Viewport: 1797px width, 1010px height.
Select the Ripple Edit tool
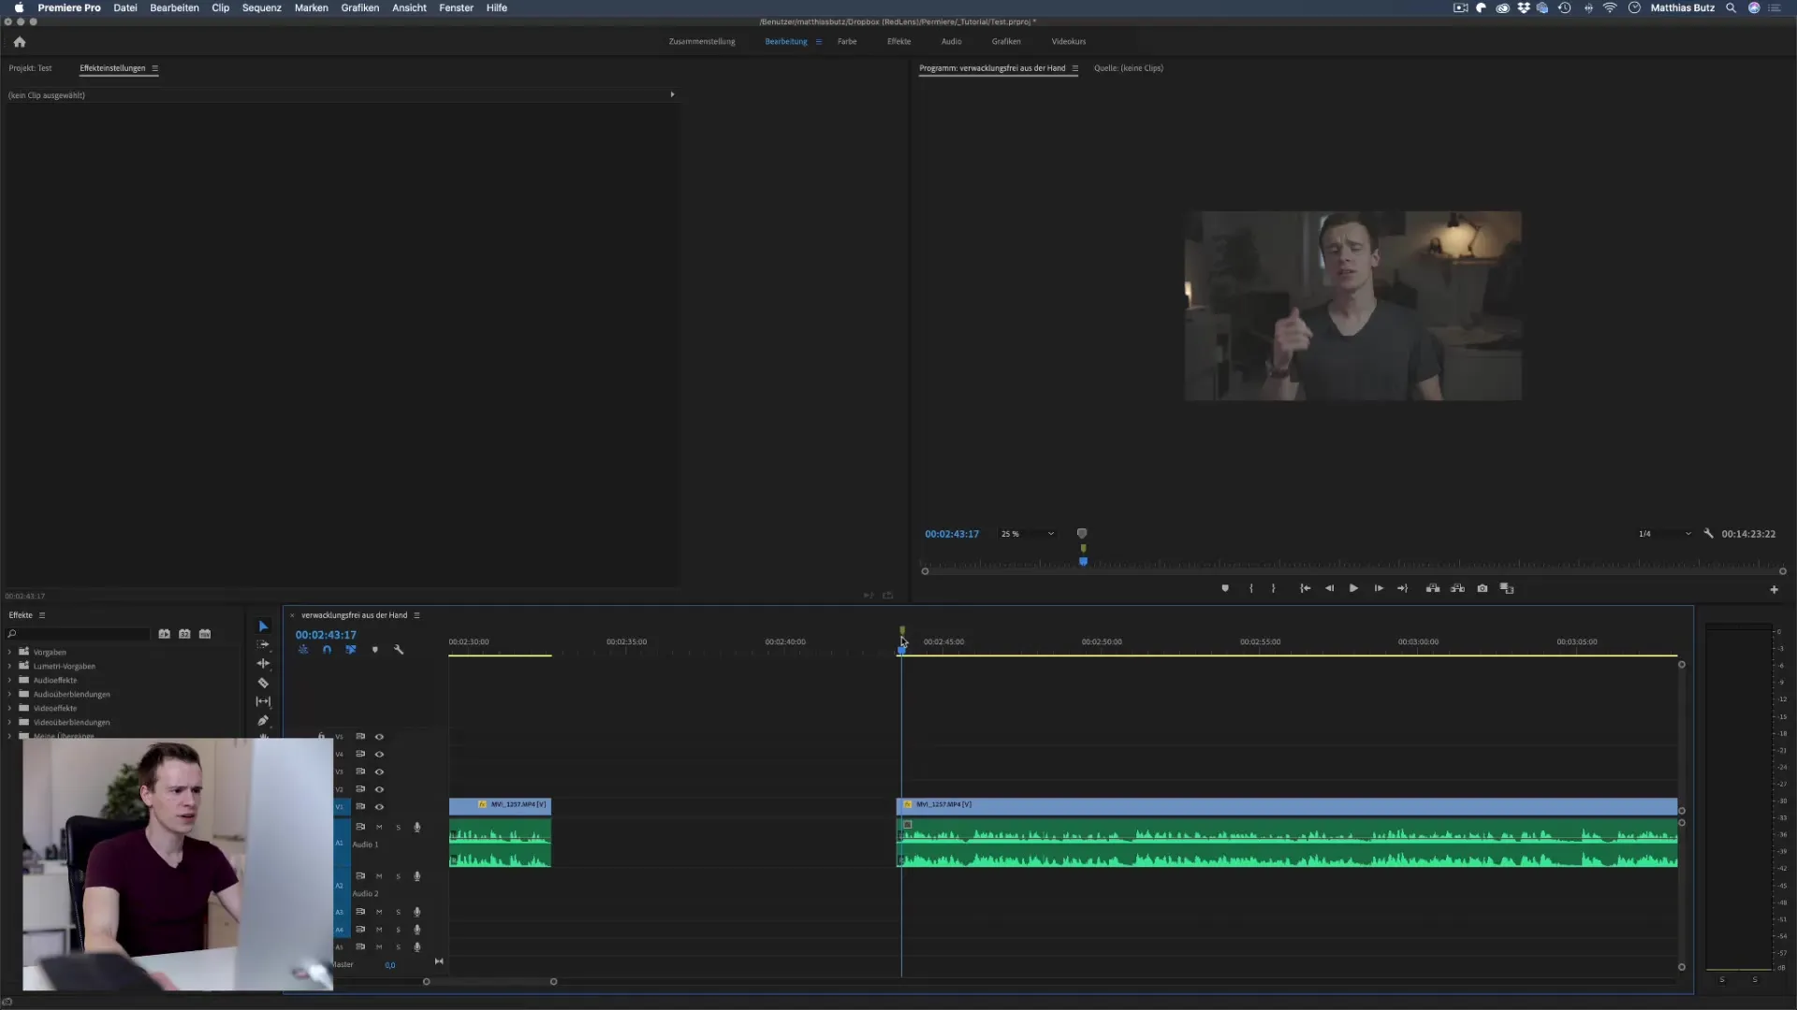[263, 663]
